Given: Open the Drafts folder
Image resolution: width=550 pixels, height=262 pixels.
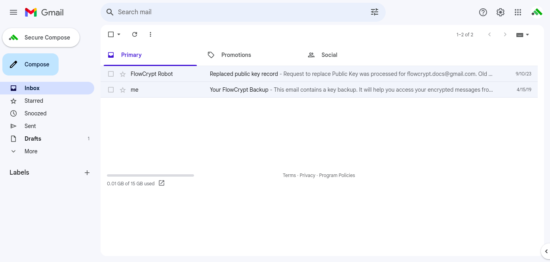Looking at the screenshot, I should coord(47,139).
